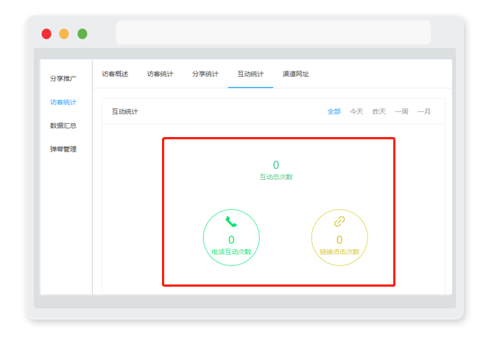Switch to the 访客统计 tab

click(160, 74)
